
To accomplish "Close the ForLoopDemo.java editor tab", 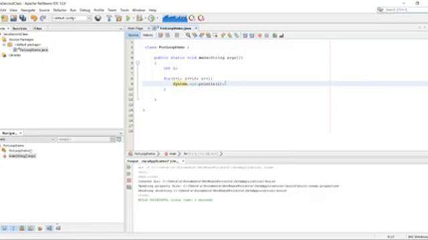I will coord(196,28).
